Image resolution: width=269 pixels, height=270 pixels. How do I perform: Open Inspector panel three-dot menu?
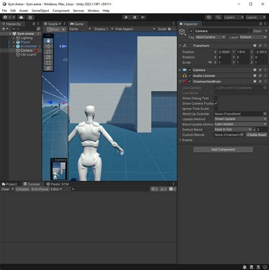tap(266, 24)
